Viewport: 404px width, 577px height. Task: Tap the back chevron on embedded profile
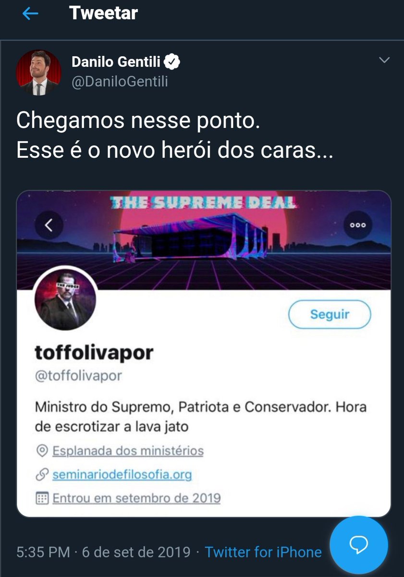point(49,225)
